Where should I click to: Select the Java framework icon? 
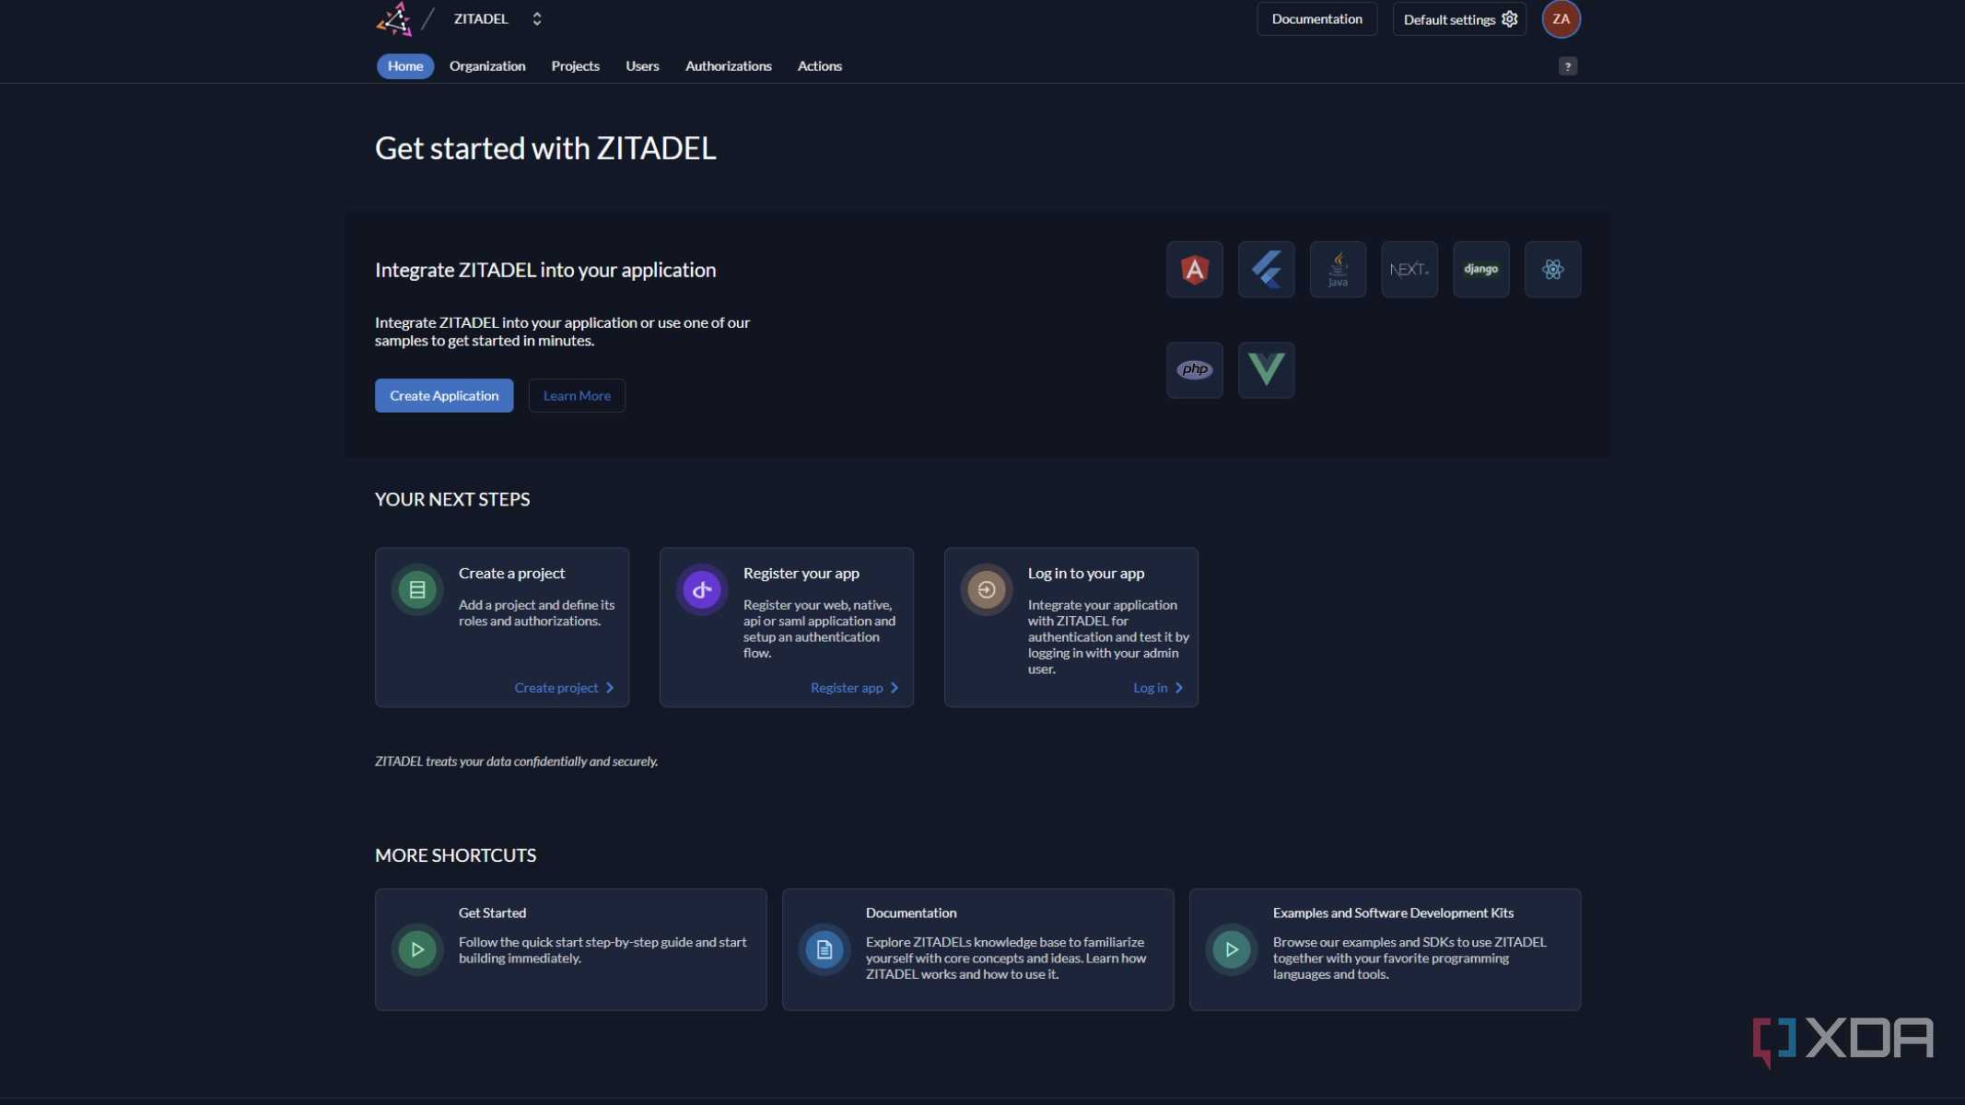click(x=1338, y=269)
